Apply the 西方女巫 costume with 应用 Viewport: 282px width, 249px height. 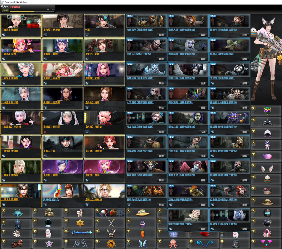pyautogui.click(x=203, y=132)
